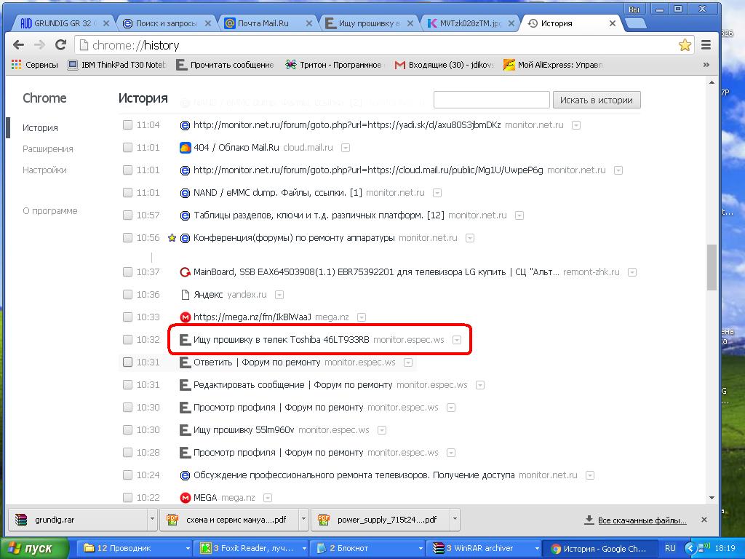Open Chrome hamburger menu

pos(706,45)
